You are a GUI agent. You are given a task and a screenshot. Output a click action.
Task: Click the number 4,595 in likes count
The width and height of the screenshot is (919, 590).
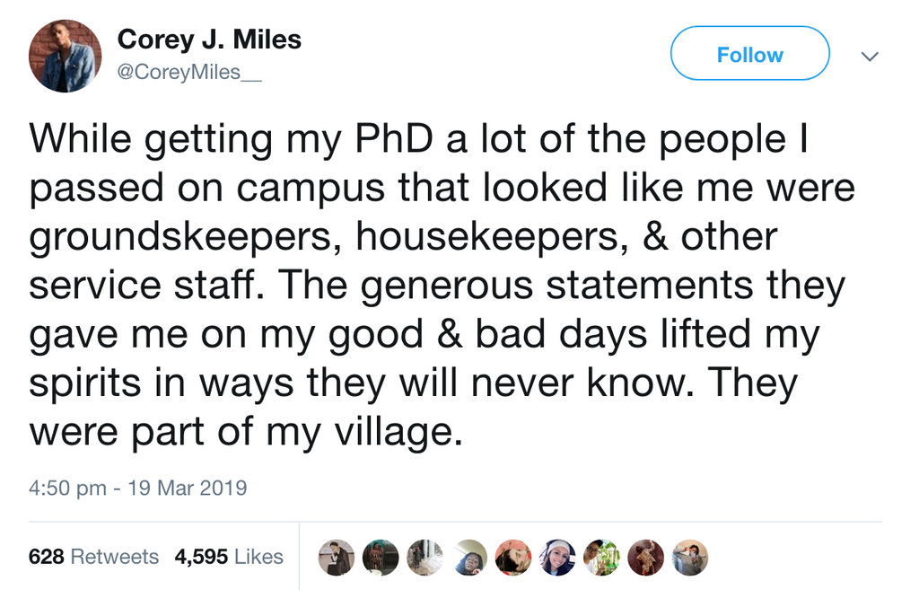point(201,557)
